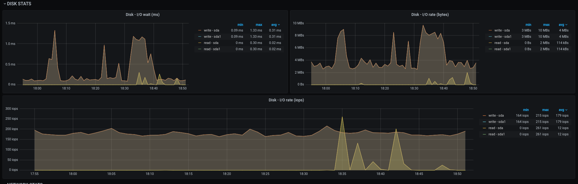Viewport: 578px width, 184px height.
Task: Open color picker for write - sda in I/O bytes
Action: 490,30
